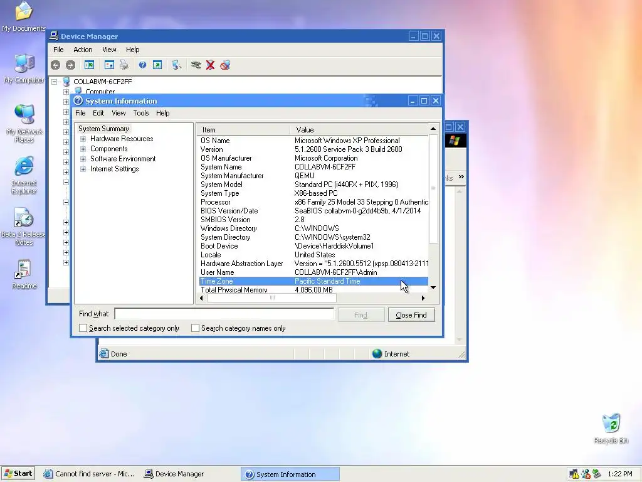Click the COLLABVM-6CF2FF computer icon in tree
The image size is (642, 482).
click(66, 82)
